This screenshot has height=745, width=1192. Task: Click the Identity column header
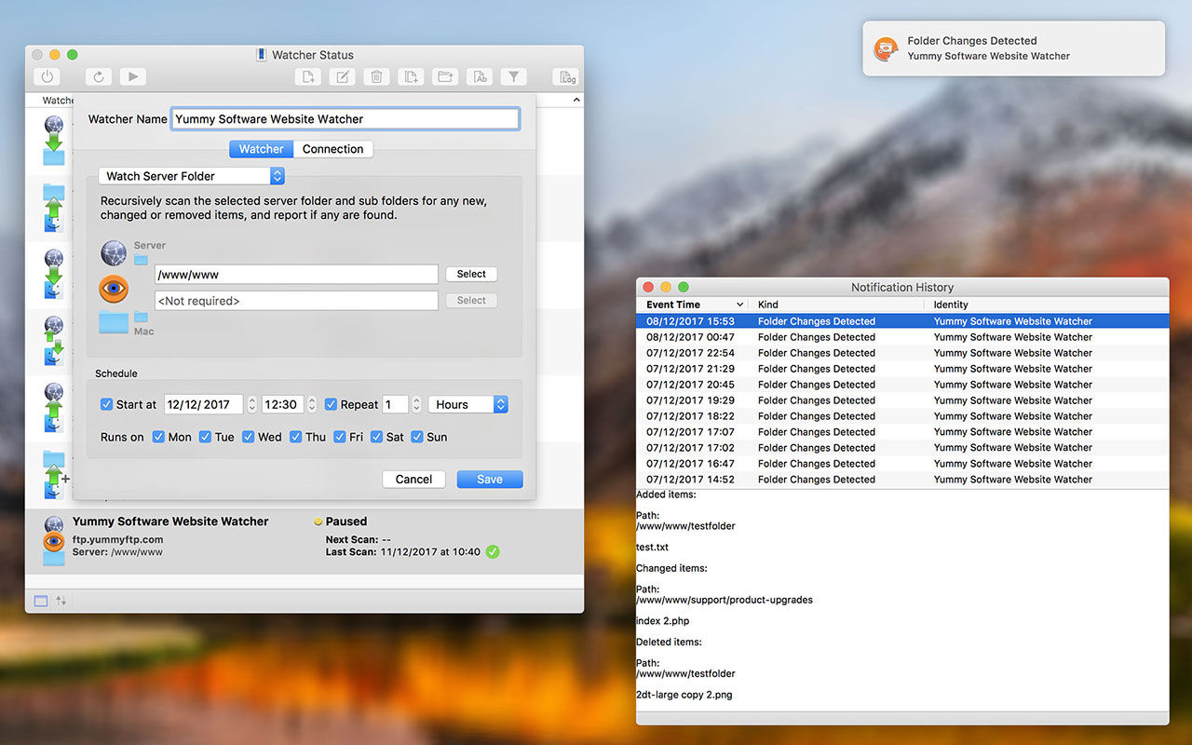[1048, 305]
